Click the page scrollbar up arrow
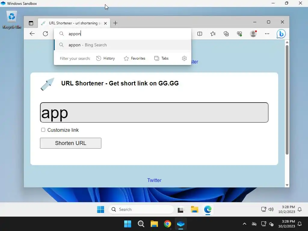This screenshot has width=308, height=231. click(x=287, y=42)
